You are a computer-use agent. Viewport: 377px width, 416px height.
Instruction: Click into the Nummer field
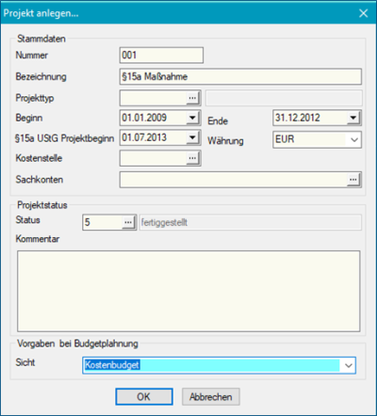click(x=161, y=56)
